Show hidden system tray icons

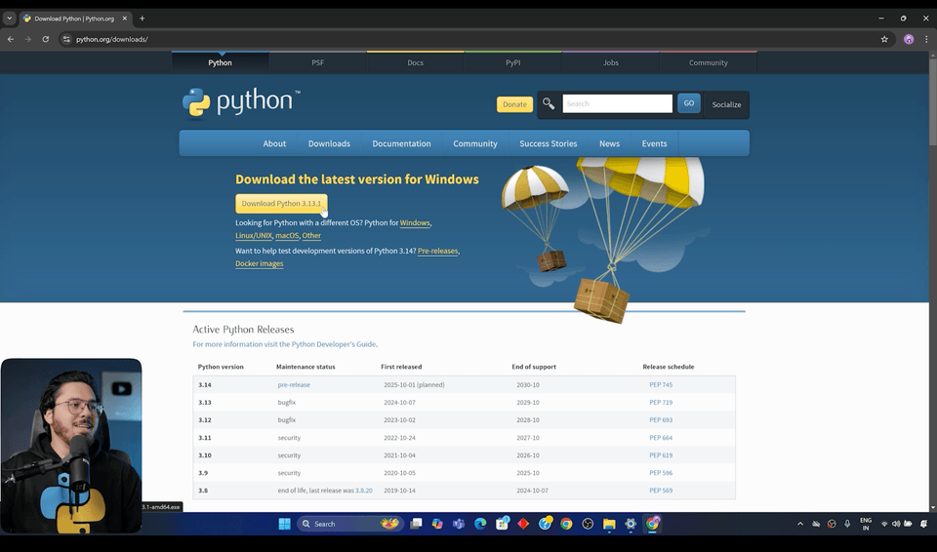pyautogui.click(x=800, y=524)
